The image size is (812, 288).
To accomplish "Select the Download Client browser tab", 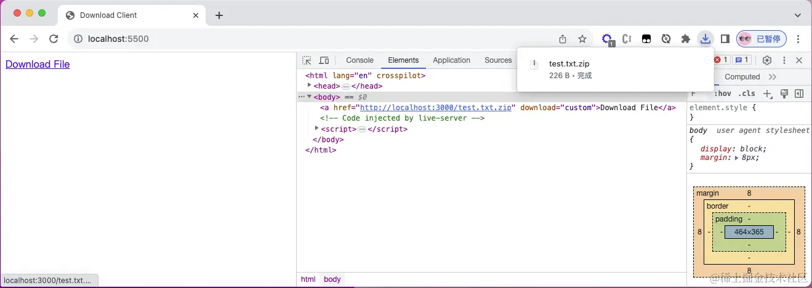I will [x=132, y=15].
